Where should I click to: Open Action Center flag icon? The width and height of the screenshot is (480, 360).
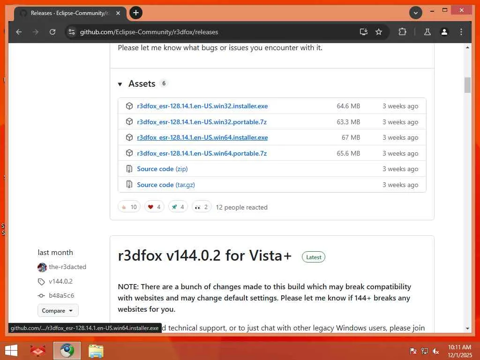coord(413,351)
